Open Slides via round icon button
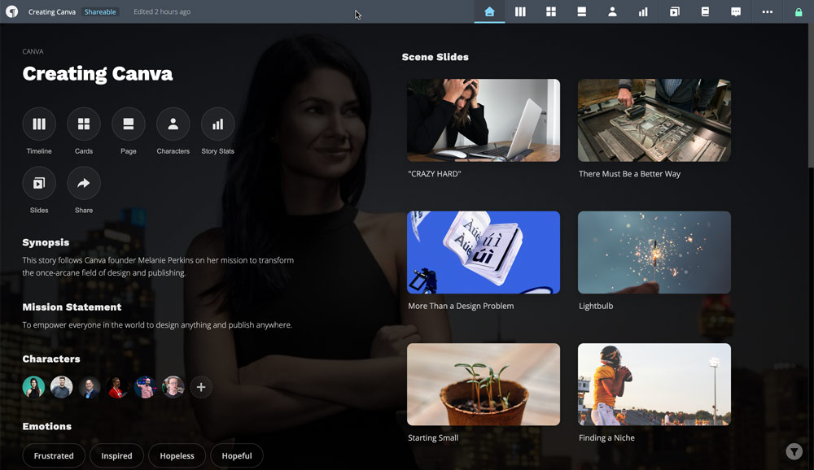This screenshot has height=470, width=814. [x=39, y=183]
